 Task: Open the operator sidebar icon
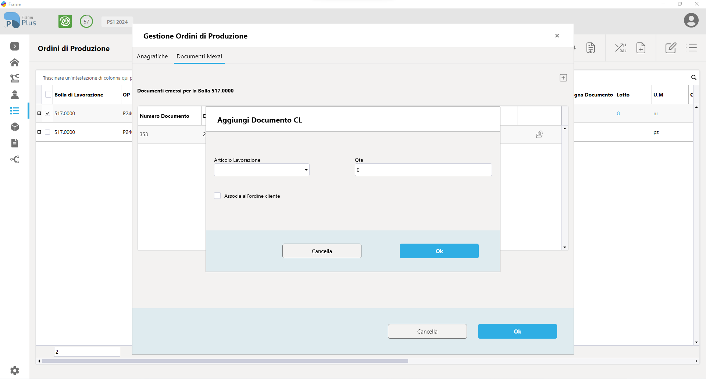tap(15, 95)
